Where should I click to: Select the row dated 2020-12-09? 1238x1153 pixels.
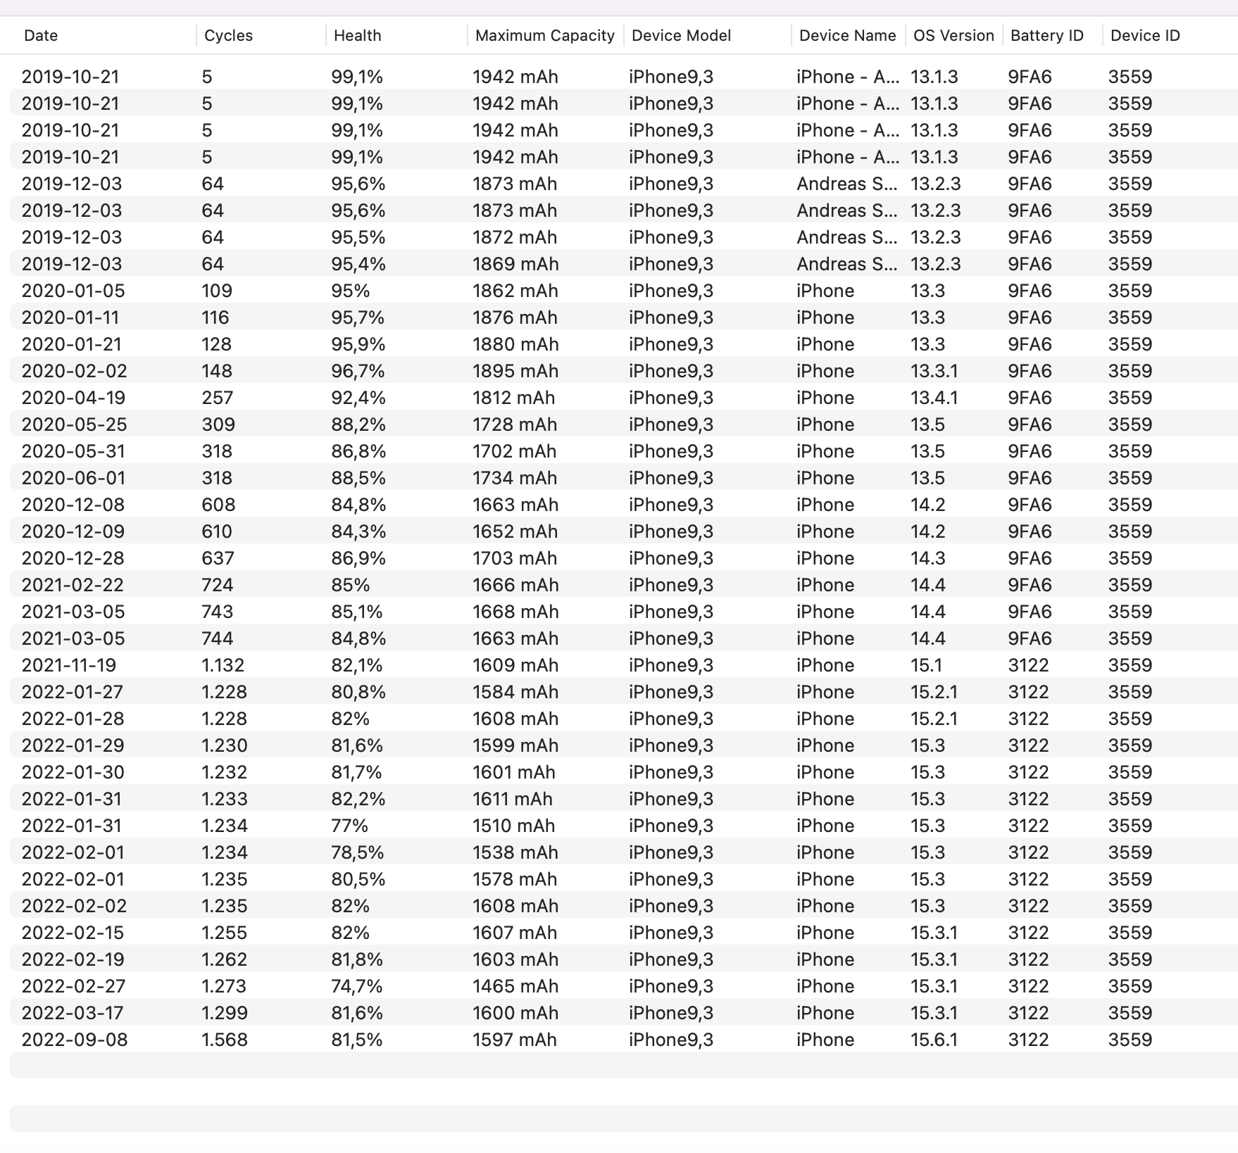coord(624,531)
